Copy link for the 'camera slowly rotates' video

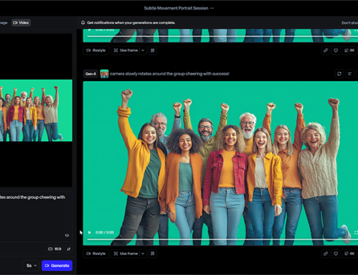point(326,254)
